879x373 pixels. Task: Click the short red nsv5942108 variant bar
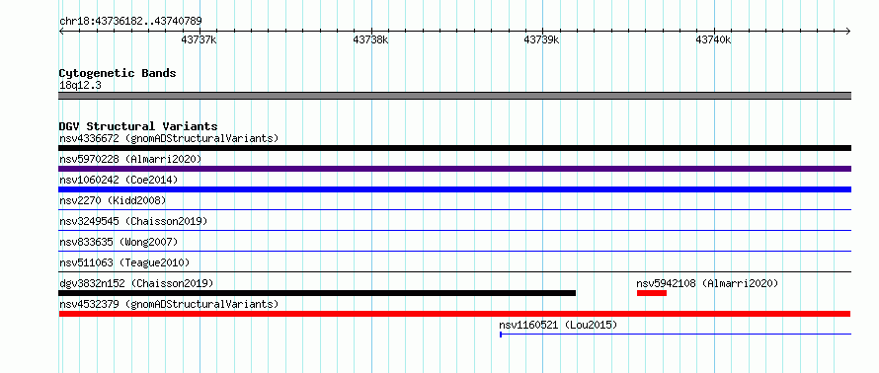652,293
